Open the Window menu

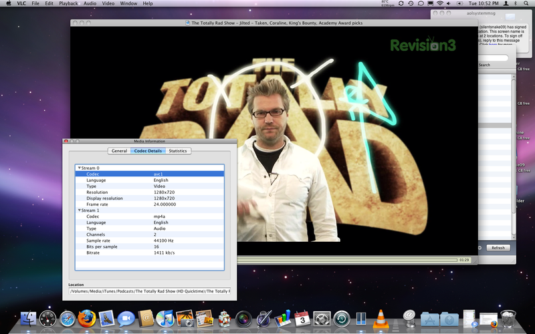pos(128,3)
